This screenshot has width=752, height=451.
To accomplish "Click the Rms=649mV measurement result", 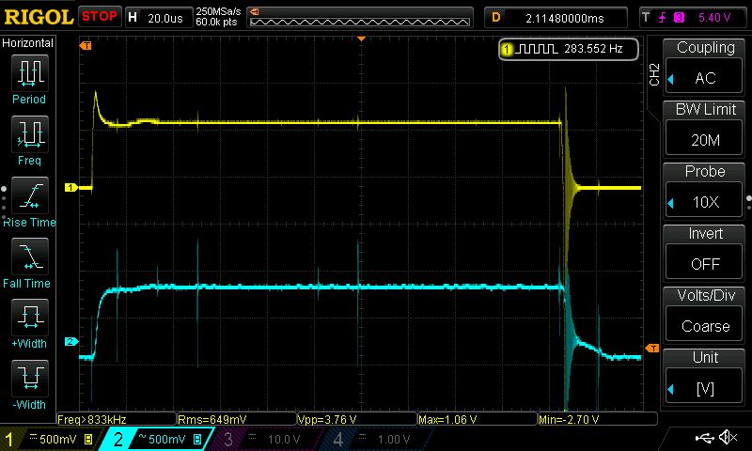I will coord(237,420).
